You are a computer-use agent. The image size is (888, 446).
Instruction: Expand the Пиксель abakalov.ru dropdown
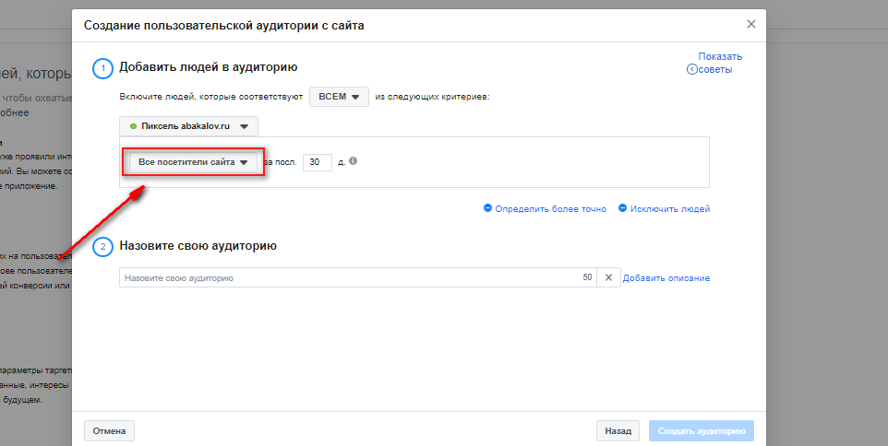coord(188,126)
